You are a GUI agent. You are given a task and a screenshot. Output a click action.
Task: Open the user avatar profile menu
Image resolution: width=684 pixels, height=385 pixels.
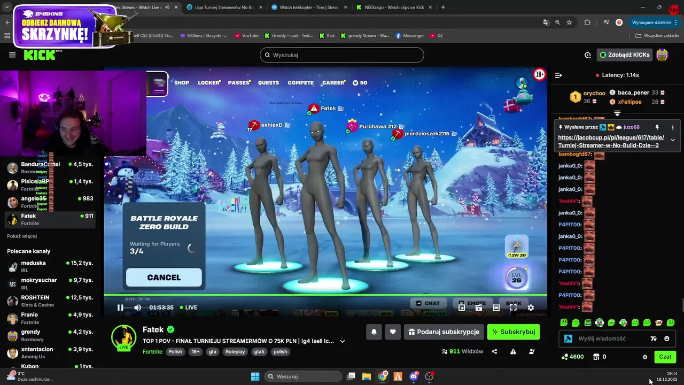pyautogui.click(x=662, y=55)
